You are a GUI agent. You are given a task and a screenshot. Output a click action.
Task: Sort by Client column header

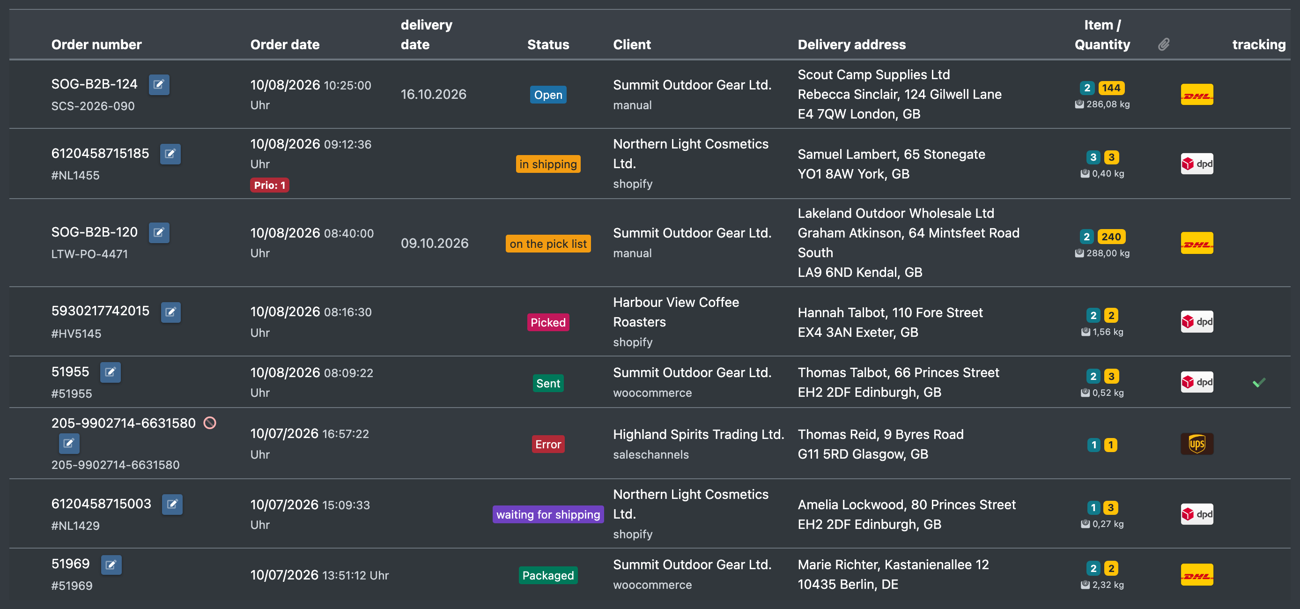pyautogui.click(x=632, y=45)
